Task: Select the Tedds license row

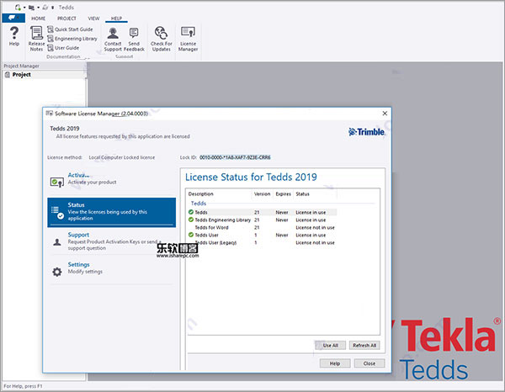Action: coord(262,213)
